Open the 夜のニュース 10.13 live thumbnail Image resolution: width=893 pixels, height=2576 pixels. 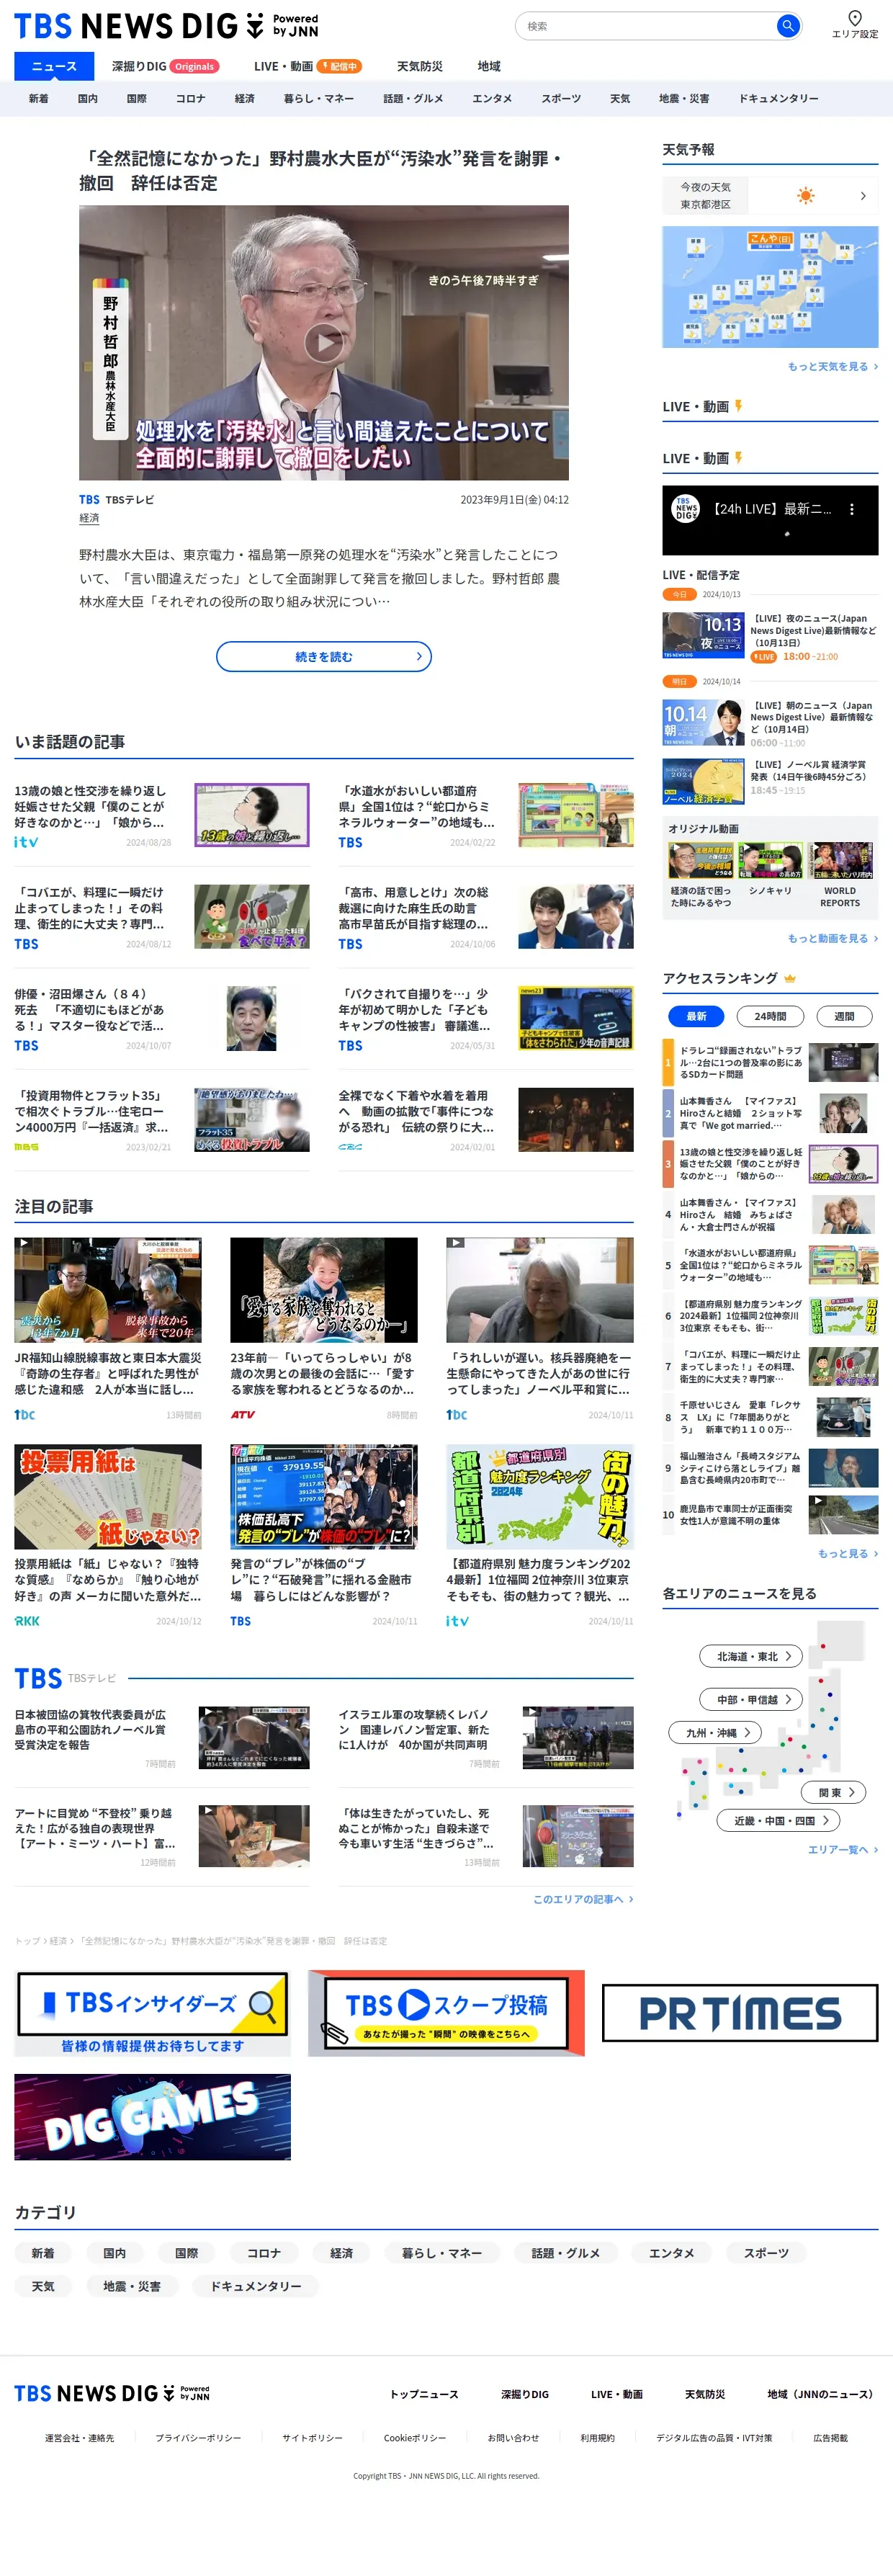pyautogui.click(x=703, y=635)
